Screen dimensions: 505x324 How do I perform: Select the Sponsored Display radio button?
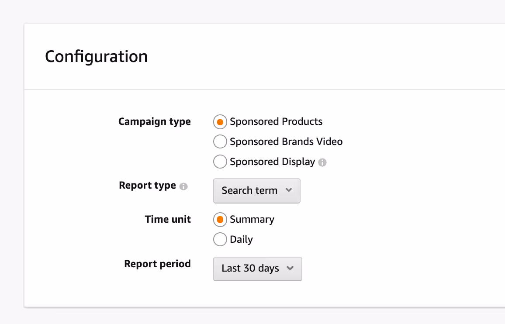[220, 162]
